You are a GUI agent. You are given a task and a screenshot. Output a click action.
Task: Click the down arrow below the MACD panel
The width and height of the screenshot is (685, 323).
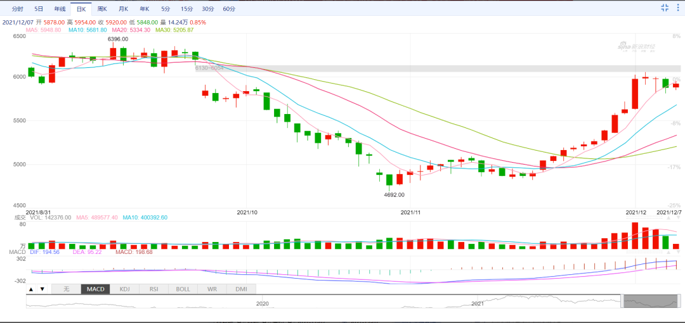tap(42, 289)
